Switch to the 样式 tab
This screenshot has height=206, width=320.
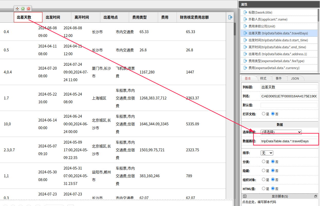264,78
